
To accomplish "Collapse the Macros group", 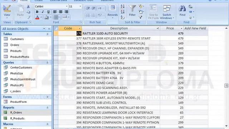I will click(x=48, y=124).
